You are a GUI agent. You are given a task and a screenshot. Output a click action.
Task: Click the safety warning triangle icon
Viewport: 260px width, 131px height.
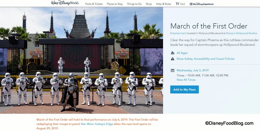point(172,59)
